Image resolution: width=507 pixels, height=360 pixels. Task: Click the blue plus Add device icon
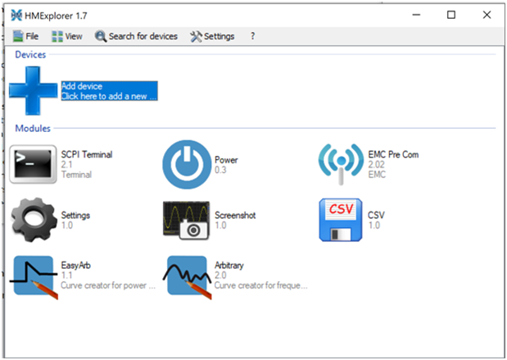33,91
